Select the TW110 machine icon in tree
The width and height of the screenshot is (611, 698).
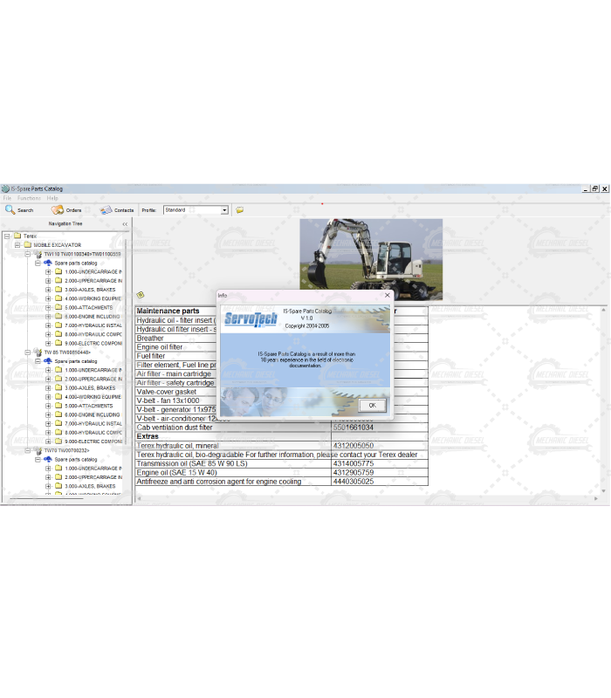pos(38,254)
